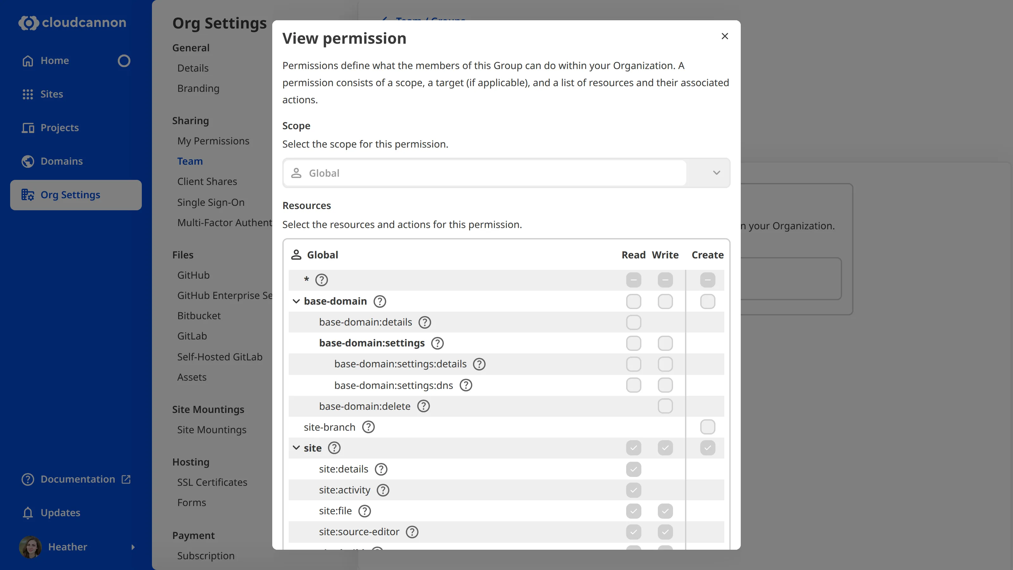The height and width of the screenshot is (570, 1013).
Task: Open Bitbucket settings
Action: coord(198,316)
